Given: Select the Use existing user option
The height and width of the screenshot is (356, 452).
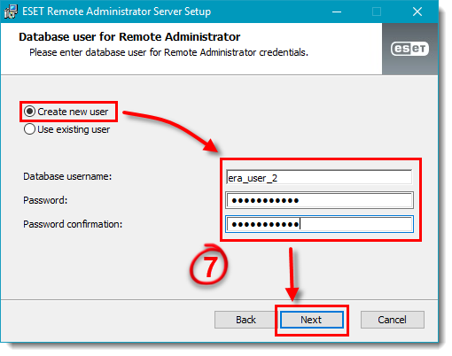Looking at the screenshot, I should [x=29, y=129].
